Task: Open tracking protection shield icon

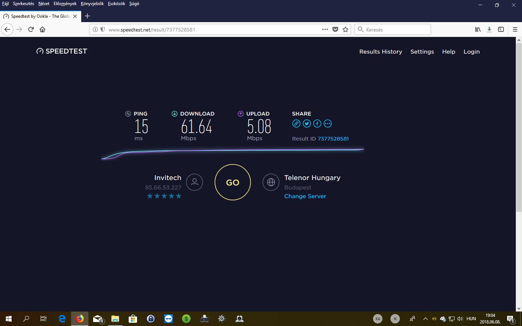Action: [103, 29]
